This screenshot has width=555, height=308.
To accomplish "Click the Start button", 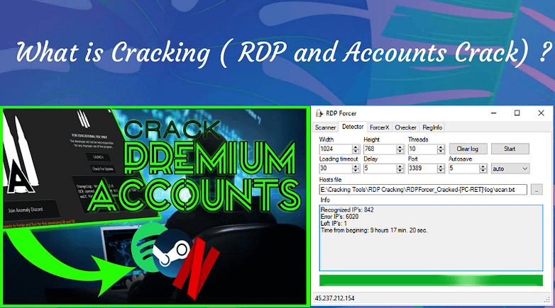I will point(510,149).
